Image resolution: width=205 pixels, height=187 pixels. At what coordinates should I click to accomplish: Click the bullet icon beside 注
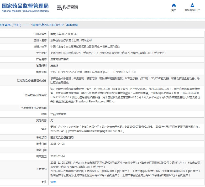click(x=43, y=182)
